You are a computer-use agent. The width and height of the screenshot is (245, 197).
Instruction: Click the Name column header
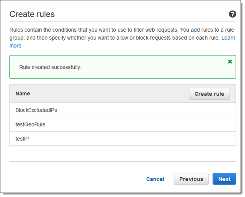pos(23,94)
